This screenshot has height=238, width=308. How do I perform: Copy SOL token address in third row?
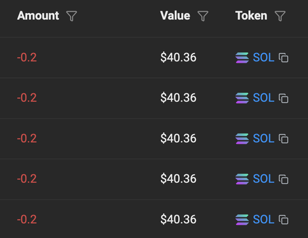tap(283, 138)
